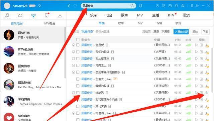The height and width of the screenshot is (121, 214).
Task: Start listen-to-identify song recognition icon
Action: (140, 6)
